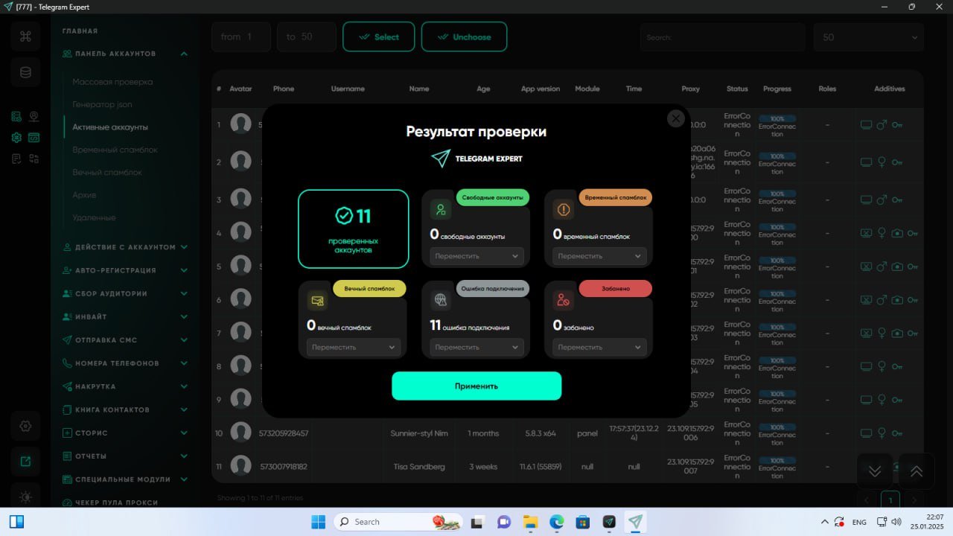Image resolution: width=953 pixels, height=536 pixels.
Task: Toggle the brightness theme icon at bottom left
Action: pyautogui.click(x=25, y=497)
